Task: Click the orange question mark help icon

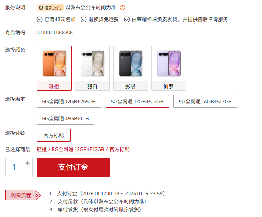Action: [x=123, y=8]
